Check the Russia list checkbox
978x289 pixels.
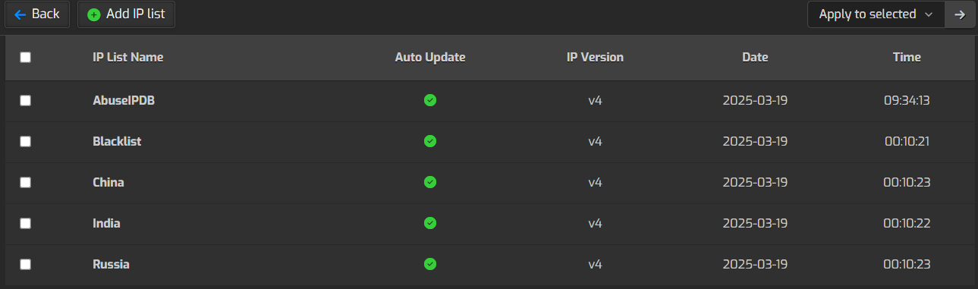(25, 264)
